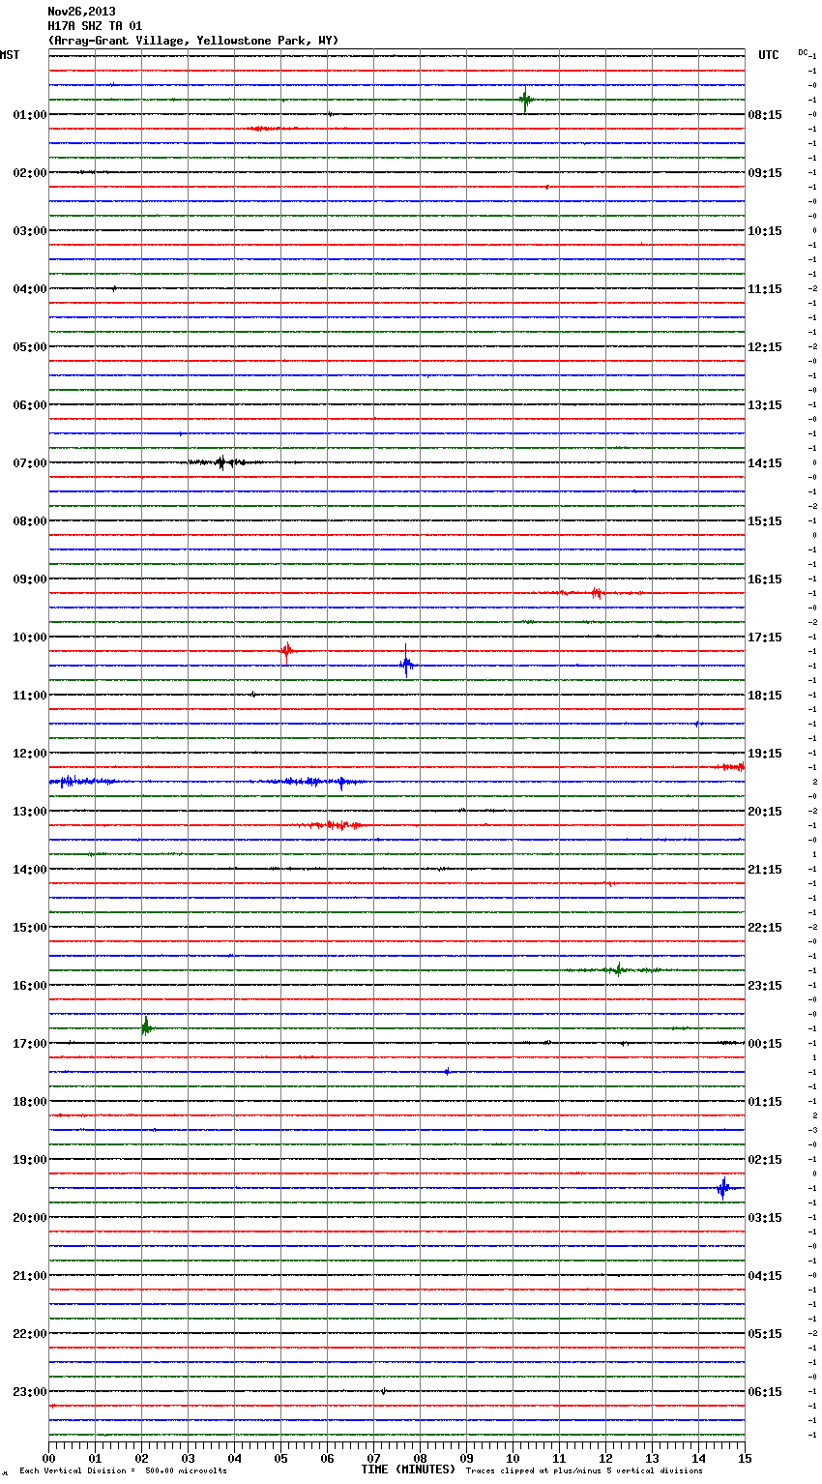Click the red event after 13:00 near minute 6

coord(334,825)
